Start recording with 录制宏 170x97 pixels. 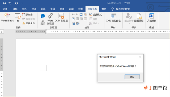point(27,15)
